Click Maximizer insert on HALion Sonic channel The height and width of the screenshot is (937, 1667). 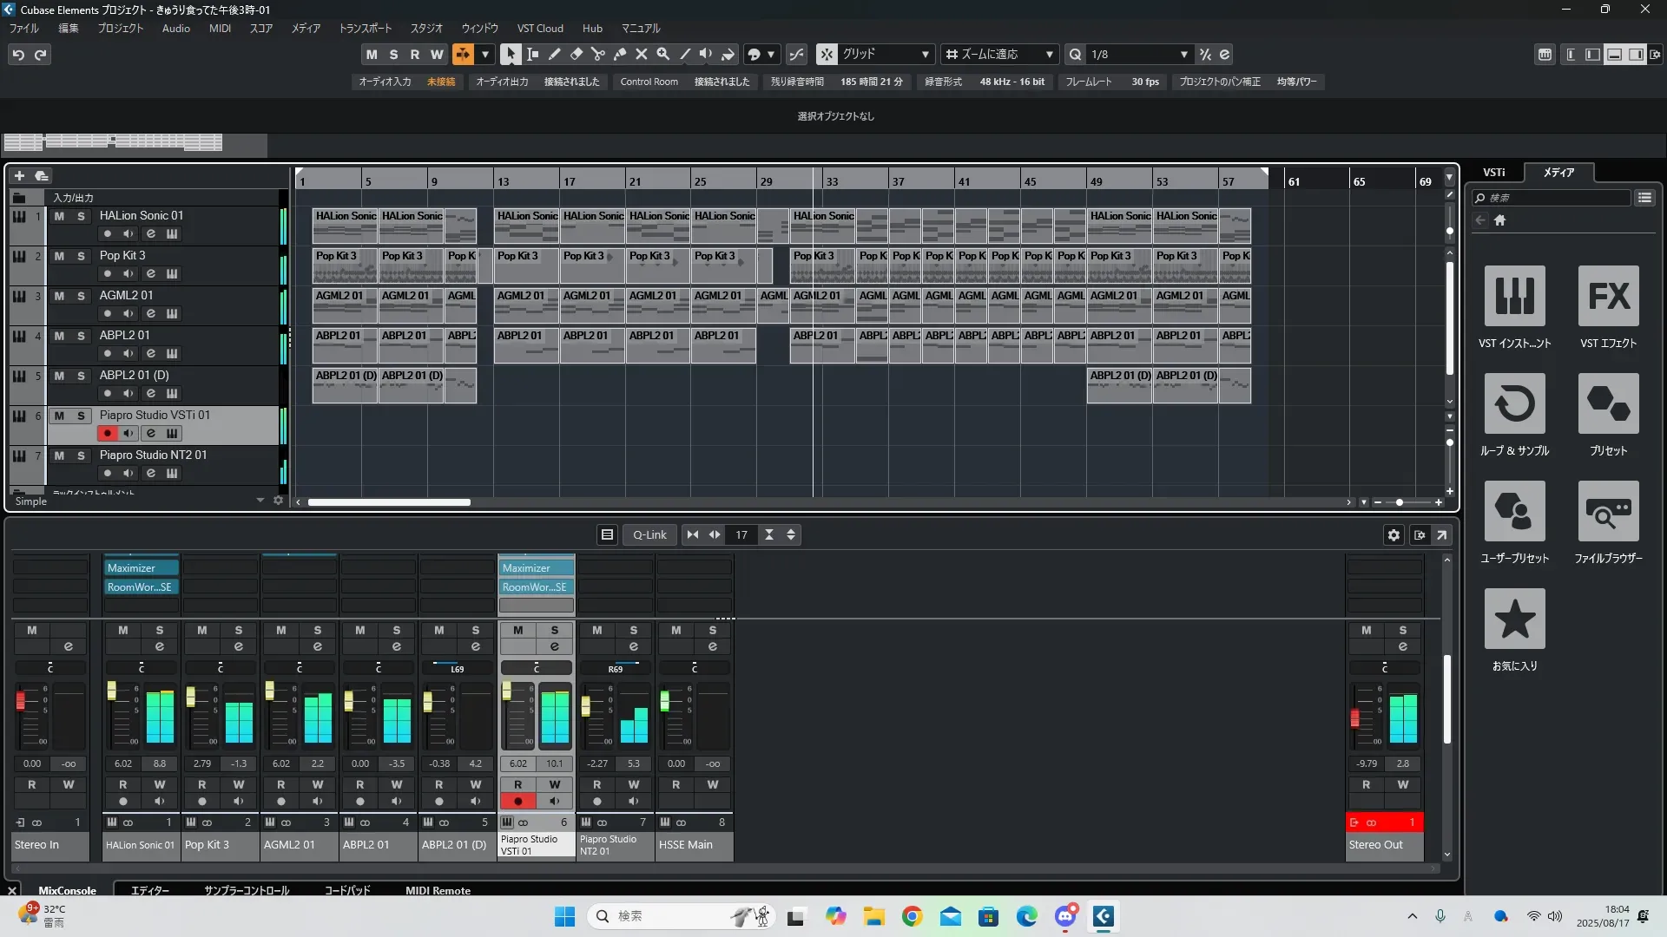pyautogui.click(x=140, y=568)
